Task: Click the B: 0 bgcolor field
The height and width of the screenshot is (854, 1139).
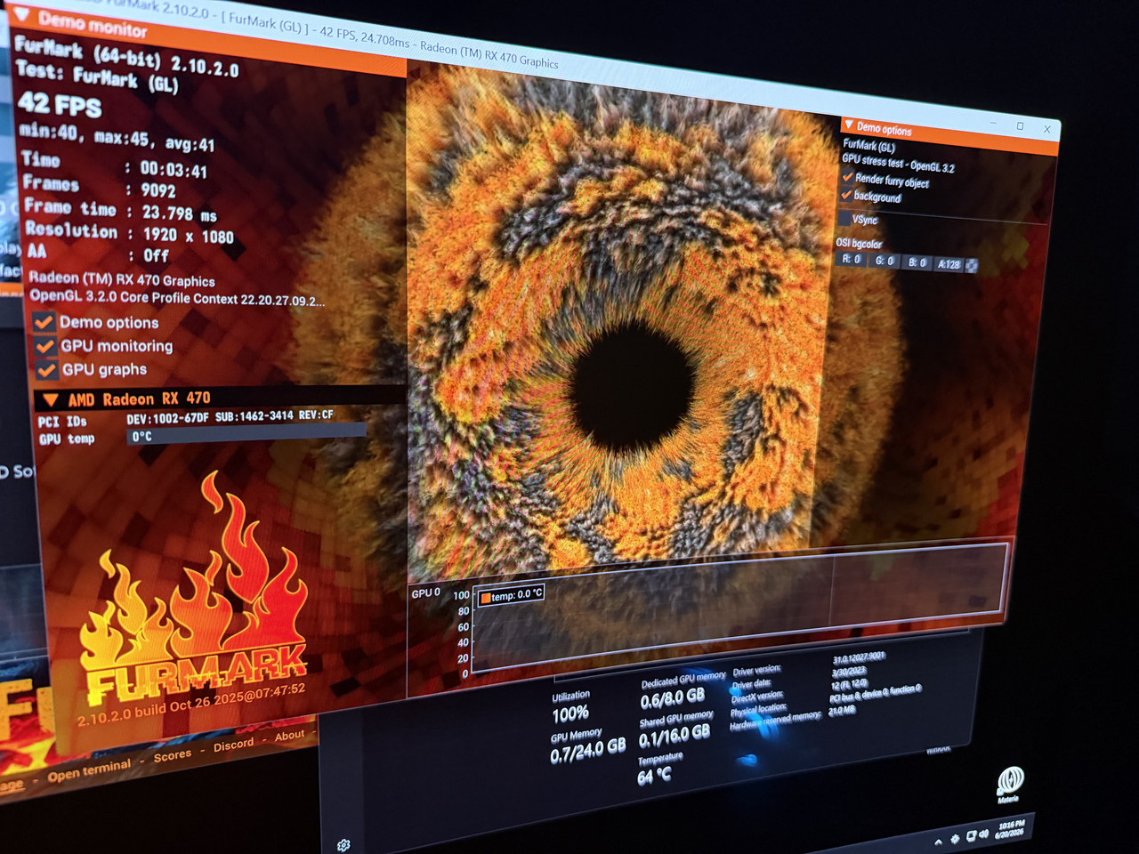Action: (917, 263)
